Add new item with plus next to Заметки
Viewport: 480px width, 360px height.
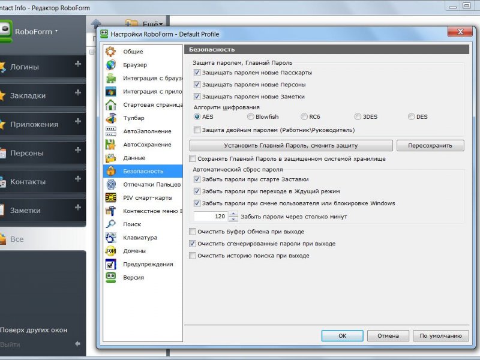pyautogui.click(x=78, y=208)
